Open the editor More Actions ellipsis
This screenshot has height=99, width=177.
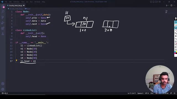point(175,5)
